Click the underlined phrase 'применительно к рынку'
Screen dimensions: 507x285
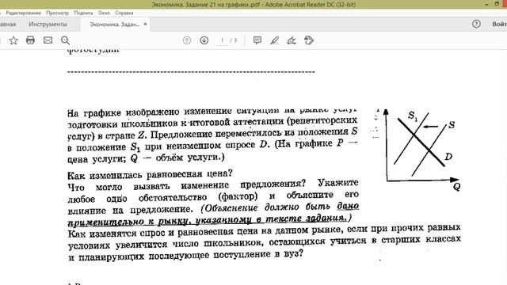pos(128,222)
